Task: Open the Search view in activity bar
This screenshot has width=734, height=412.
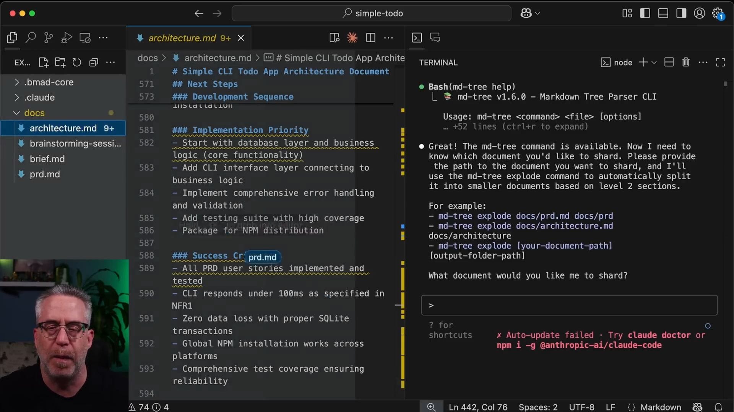Action: pyautogui.click(x=31, y=38)
